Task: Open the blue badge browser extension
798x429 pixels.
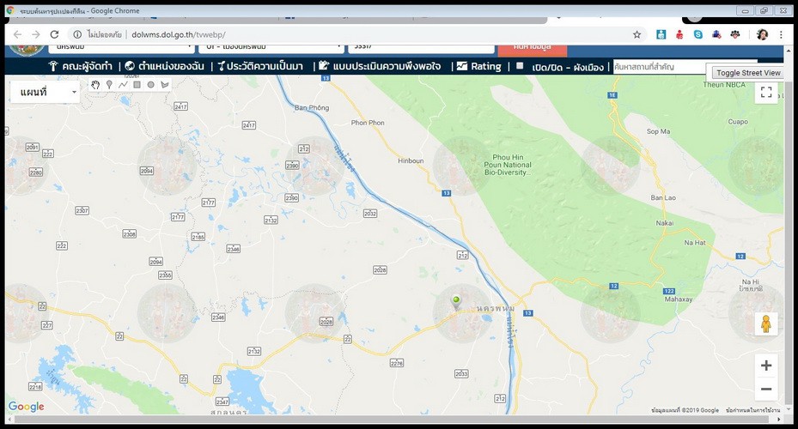Action: pos(716,34)
